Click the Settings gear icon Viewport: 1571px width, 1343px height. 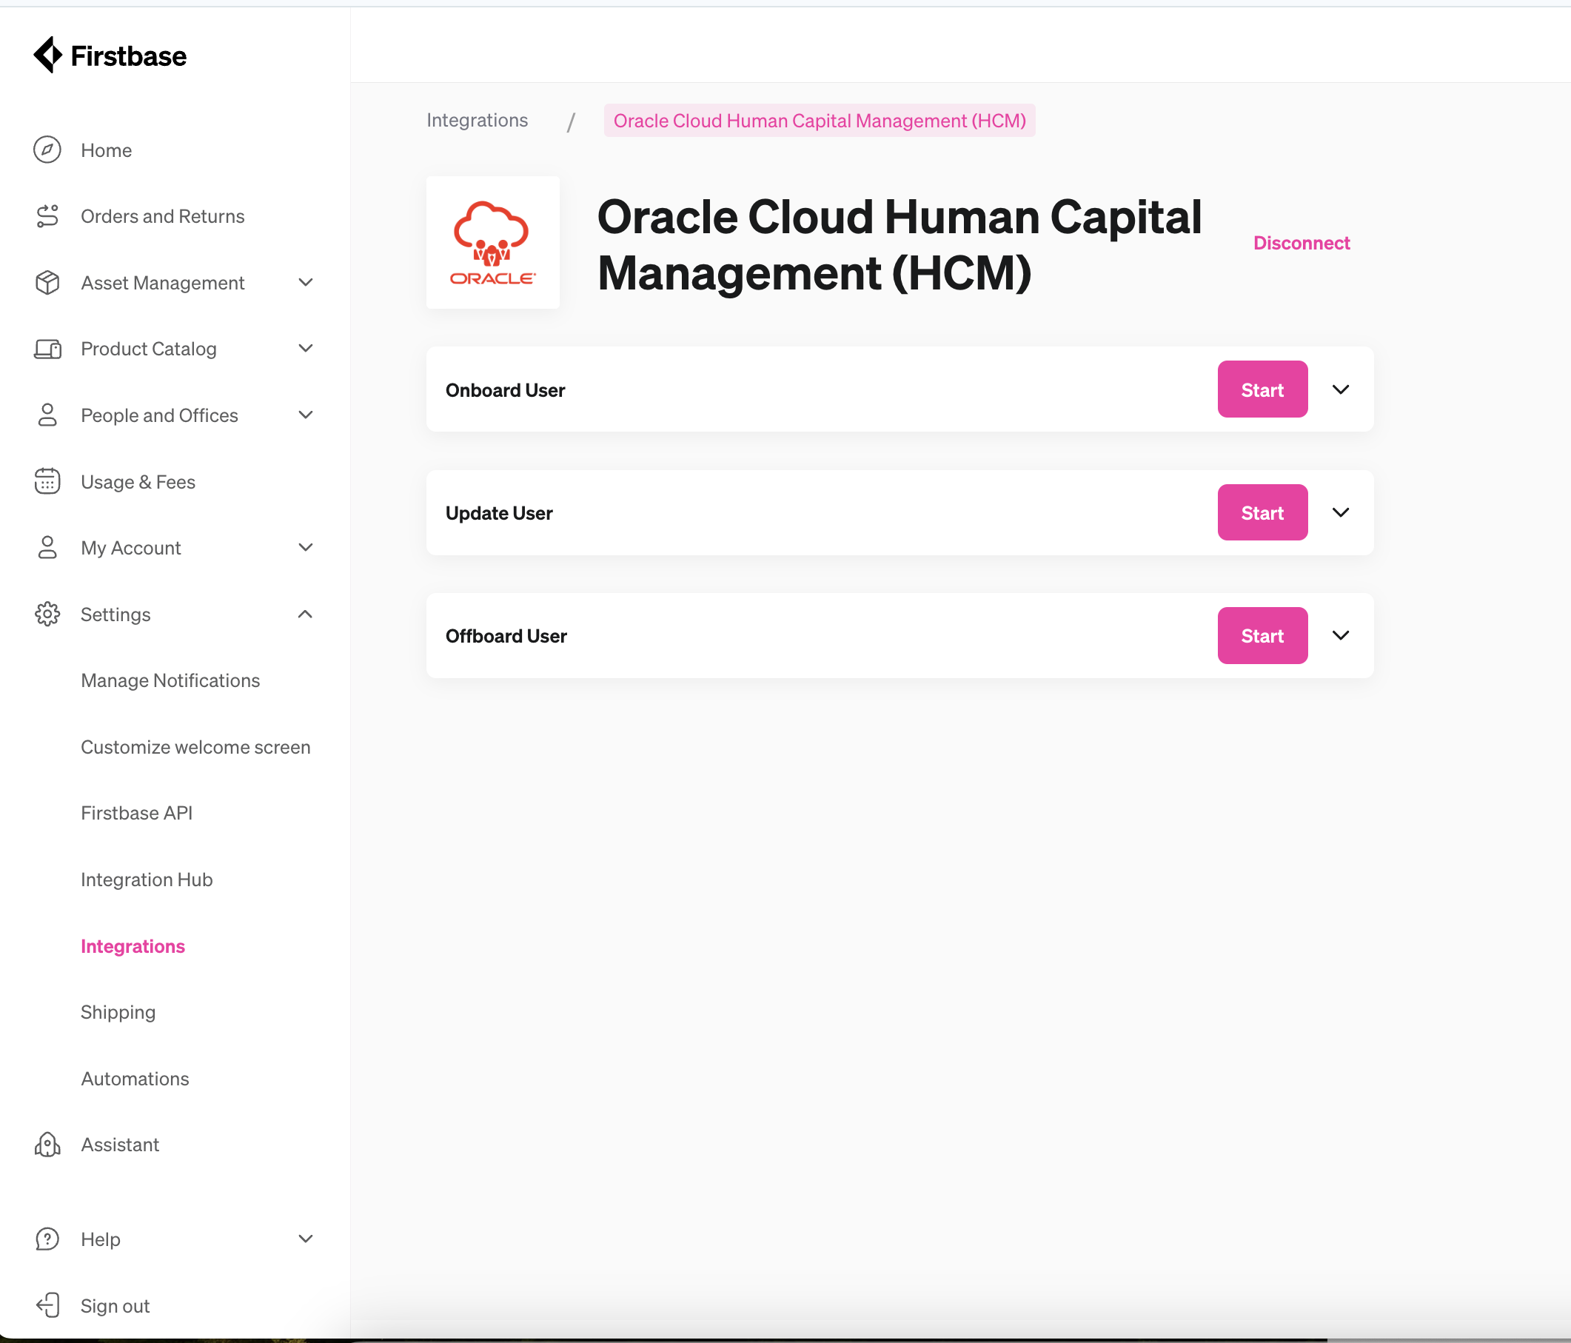(47, 614)
